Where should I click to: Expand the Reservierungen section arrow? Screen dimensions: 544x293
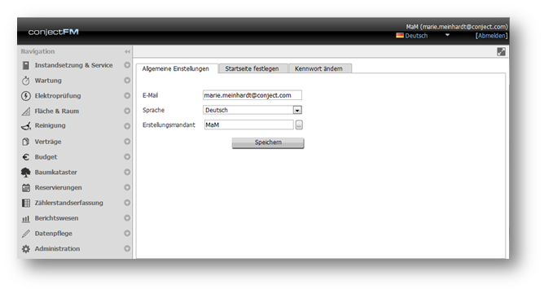[x=127, y=187]
